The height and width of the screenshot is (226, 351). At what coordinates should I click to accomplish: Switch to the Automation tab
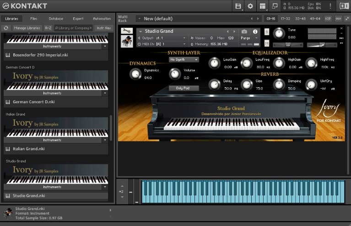102,19
